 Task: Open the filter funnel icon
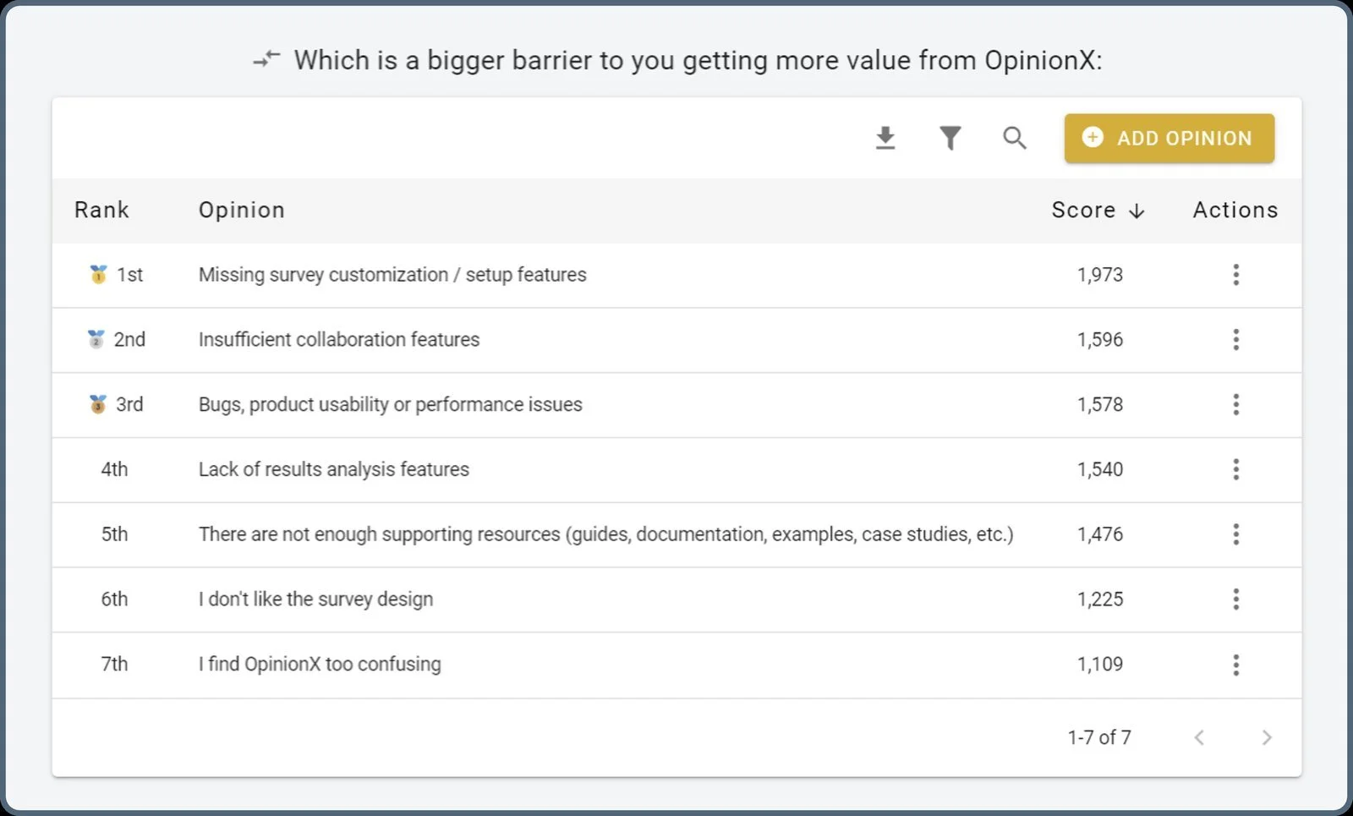(950, 138)
